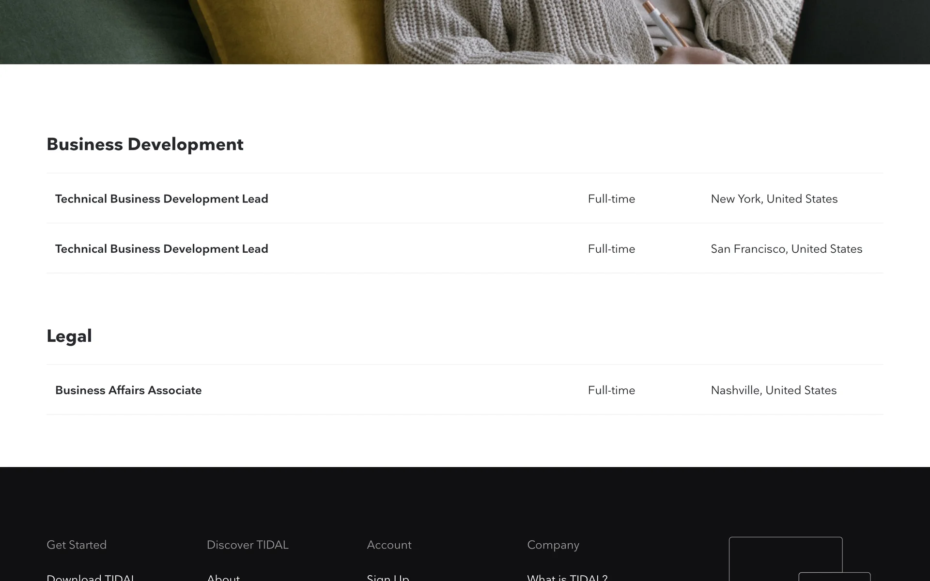930x581 pixels.
Task: Open the What is TIDAL? link
Action: pyautogui.click(x=567, y=578)
